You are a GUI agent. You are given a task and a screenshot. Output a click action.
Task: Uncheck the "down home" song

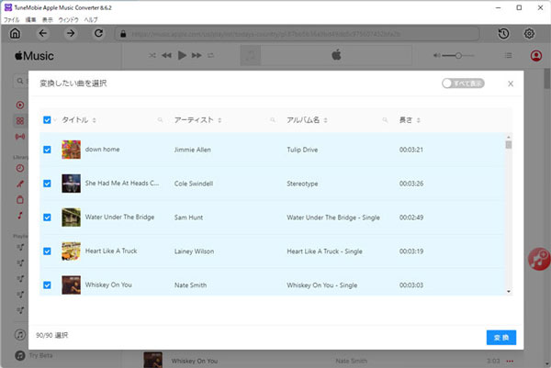click(47, 150)
